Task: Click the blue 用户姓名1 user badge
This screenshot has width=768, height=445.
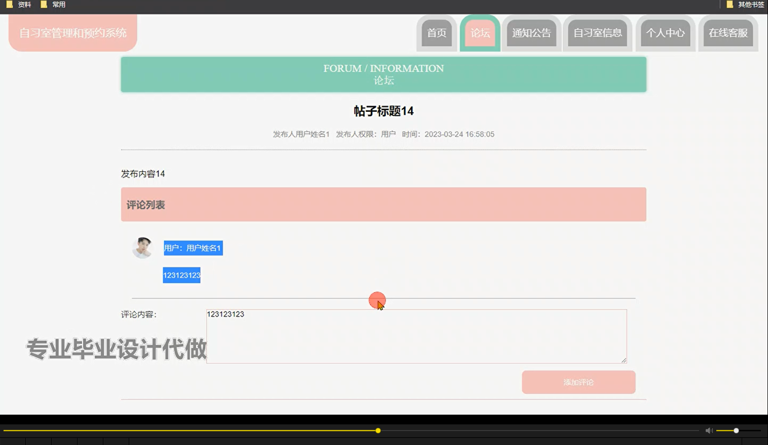Action: pos(193,248)
